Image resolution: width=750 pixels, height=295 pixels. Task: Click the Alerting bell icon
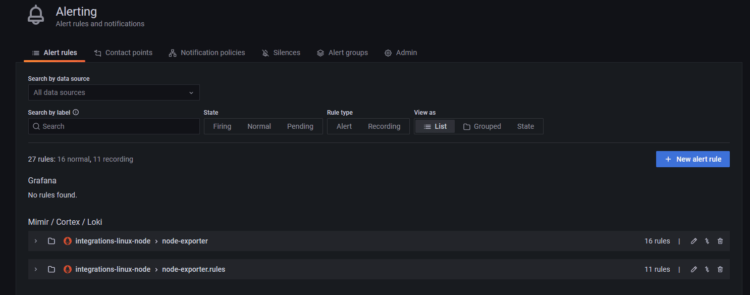(x=35, y=15)
